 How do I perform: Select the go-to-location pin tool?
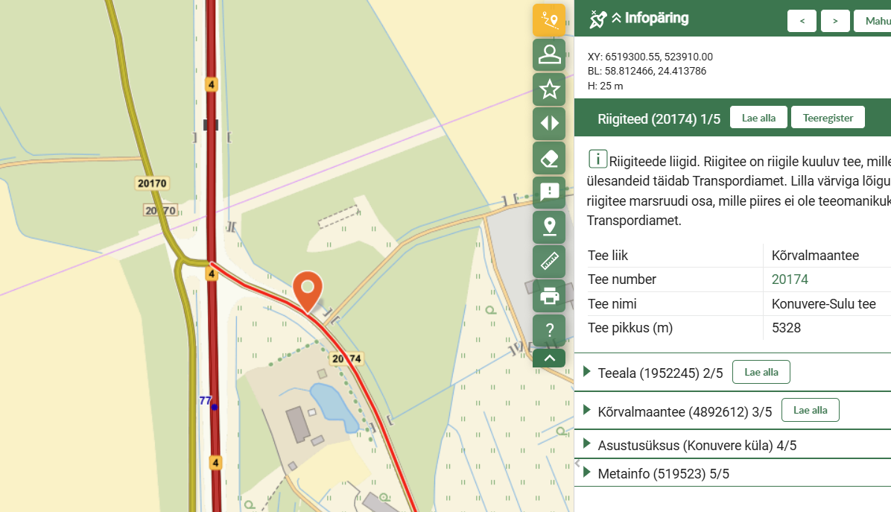[x=549, y=227]
